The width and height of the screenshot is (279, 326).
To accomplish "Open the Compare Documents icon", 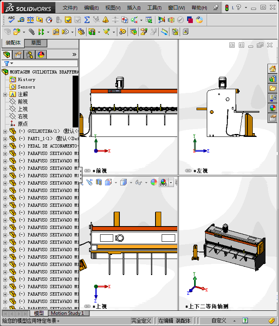I will click(x=124, y=20).
